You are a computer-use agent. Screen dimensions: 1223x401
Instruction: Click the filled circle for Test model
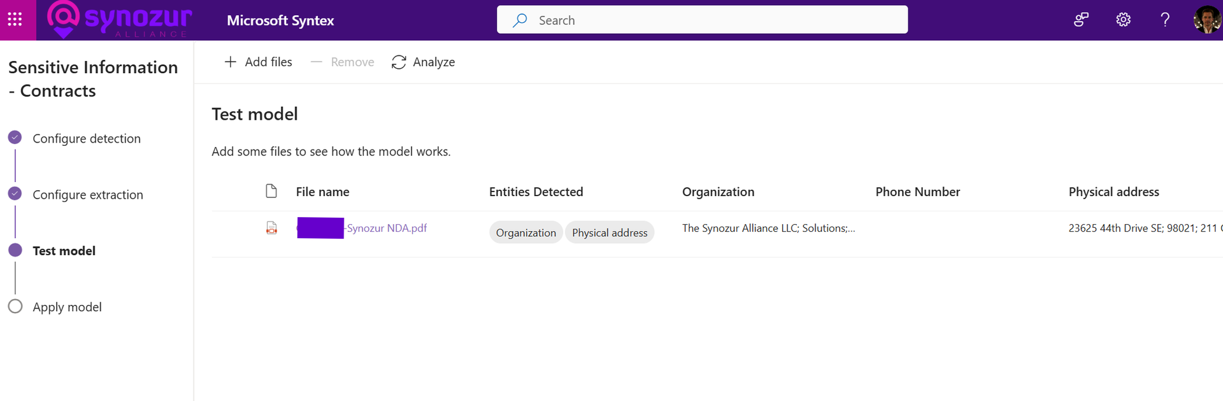pyautogui.click(x=15, y=250)
